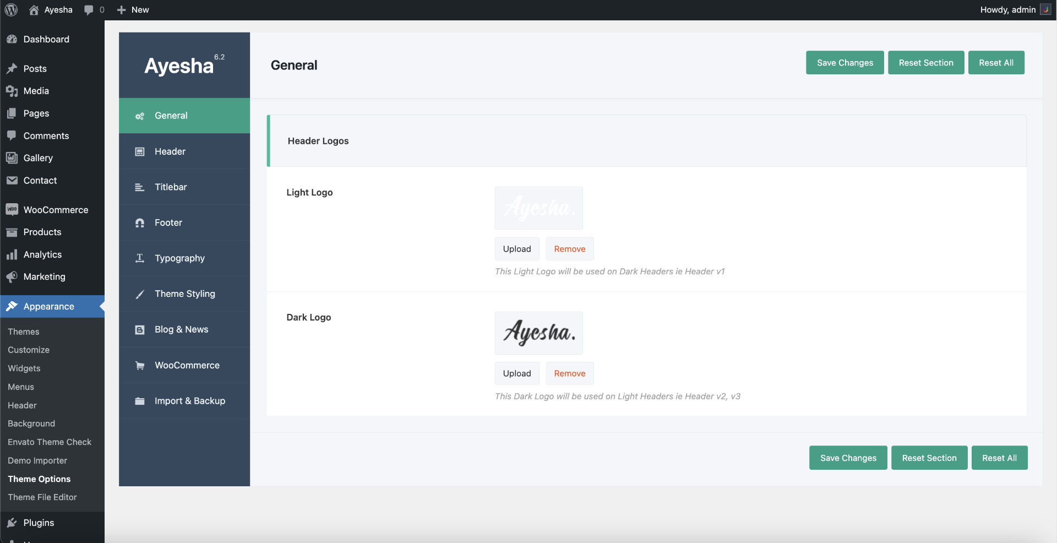Open Import & Backup via its folder icon
This screenshot has width=1057, height=543.
[x=139, y=401]
